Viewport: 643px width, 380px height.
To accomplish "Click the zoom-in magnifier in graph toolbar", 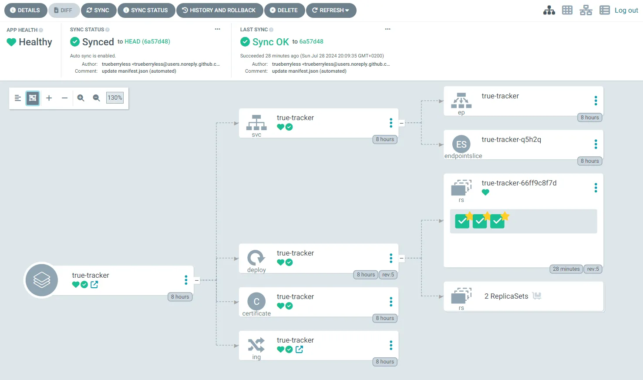I will coord(81,98).
